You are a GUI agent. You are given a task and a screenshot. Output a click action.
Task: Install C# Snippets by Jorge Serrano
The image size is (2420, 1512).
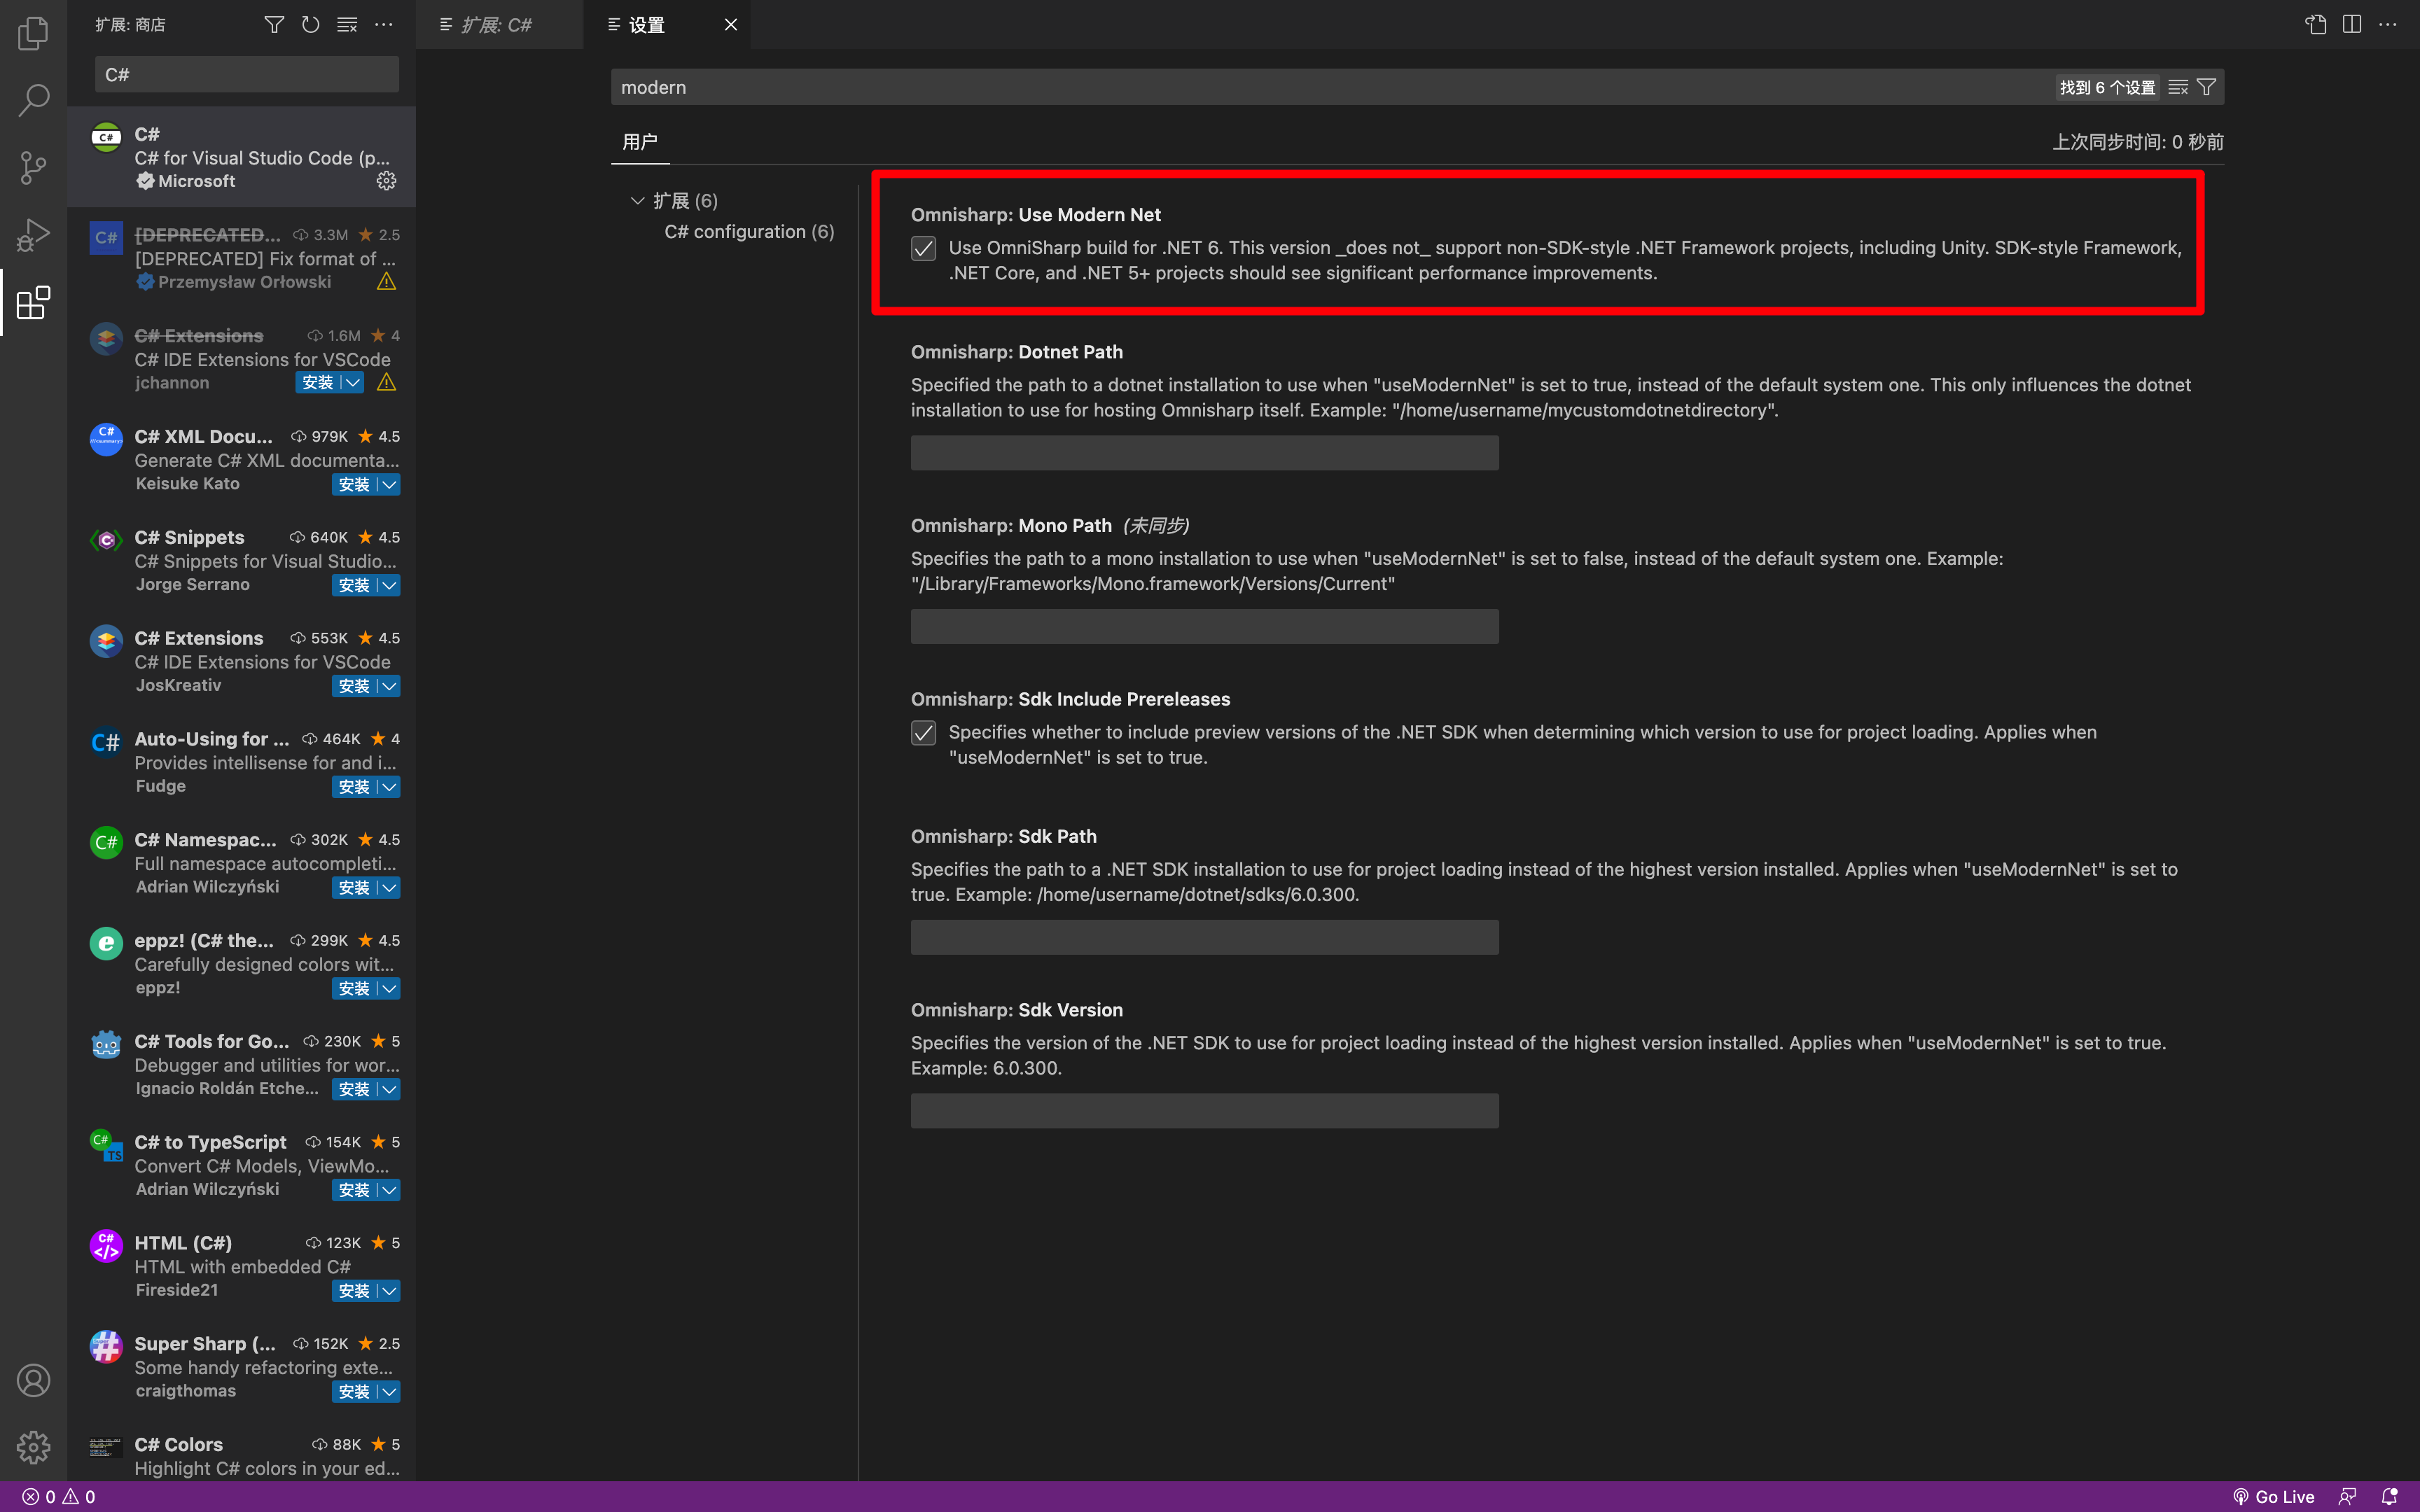coord(354,585)
